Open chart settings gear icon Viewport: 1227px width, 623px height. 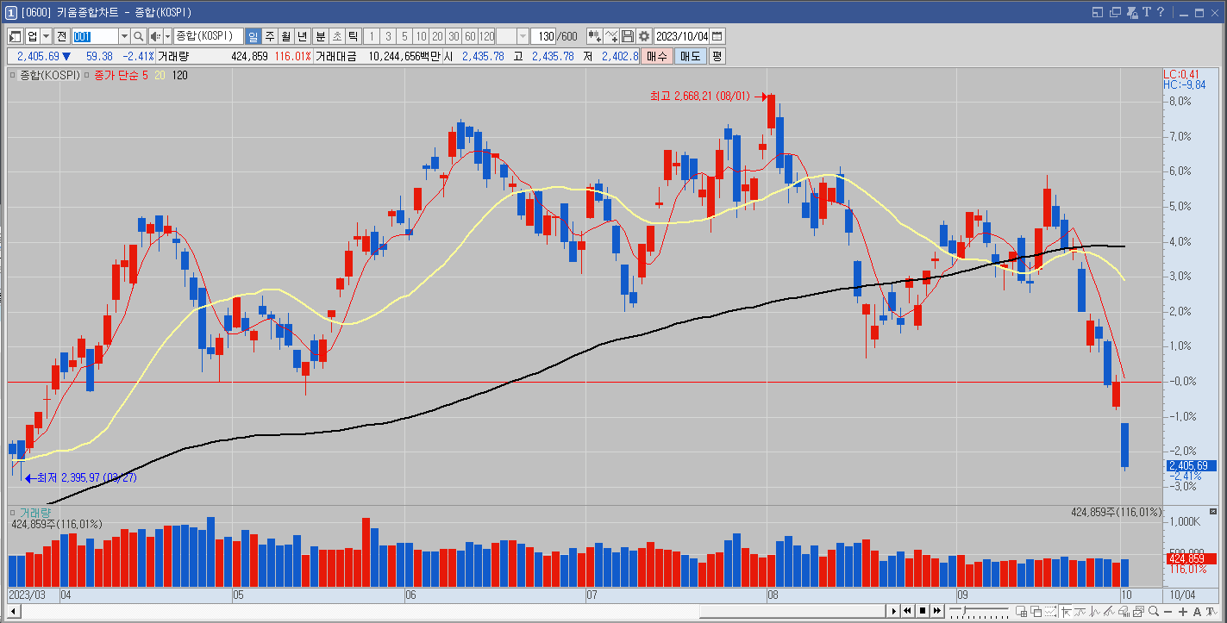[643, 36]
